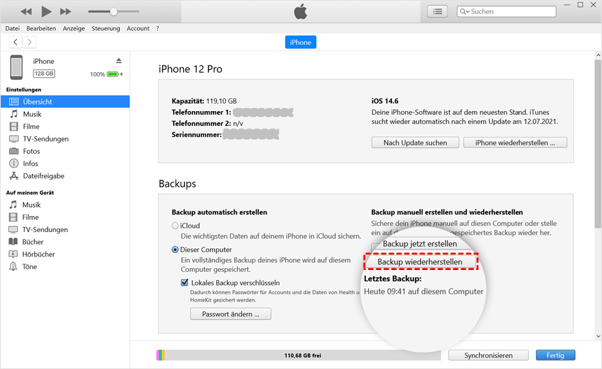Select the iCloud backup radio button
Viewport: 602px width, 369px height.
pyautogui.click(x=175, y=226)
